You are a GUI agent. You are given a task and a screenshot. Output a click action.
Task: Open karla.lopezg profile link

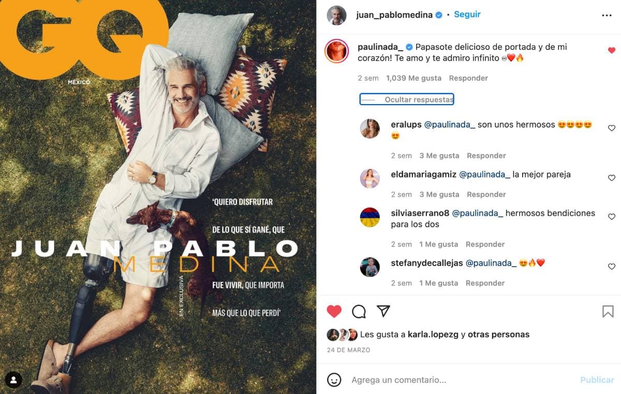[x=433, y=334]
